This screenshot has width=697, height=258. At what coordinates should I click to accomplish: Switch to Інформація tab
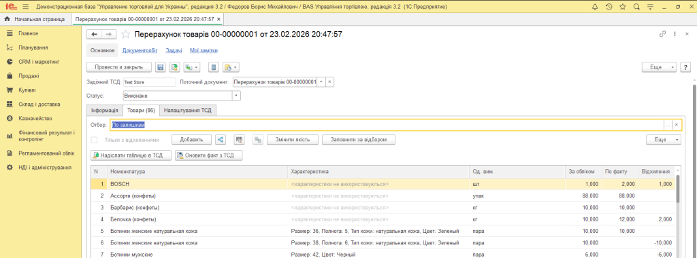pyautogui.click(x=104, y=111)
